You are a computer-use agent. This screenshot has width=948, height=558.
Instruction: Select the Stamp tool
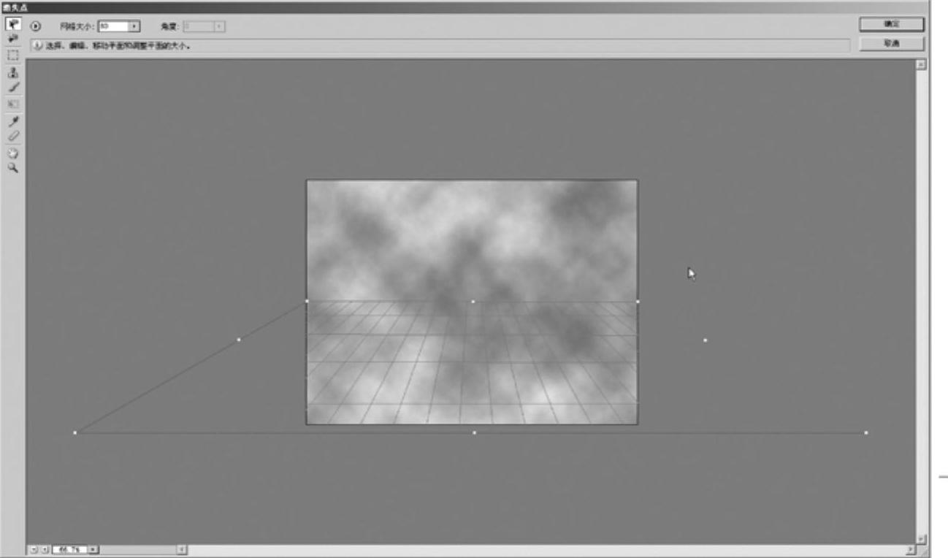(x=13, y=72)
